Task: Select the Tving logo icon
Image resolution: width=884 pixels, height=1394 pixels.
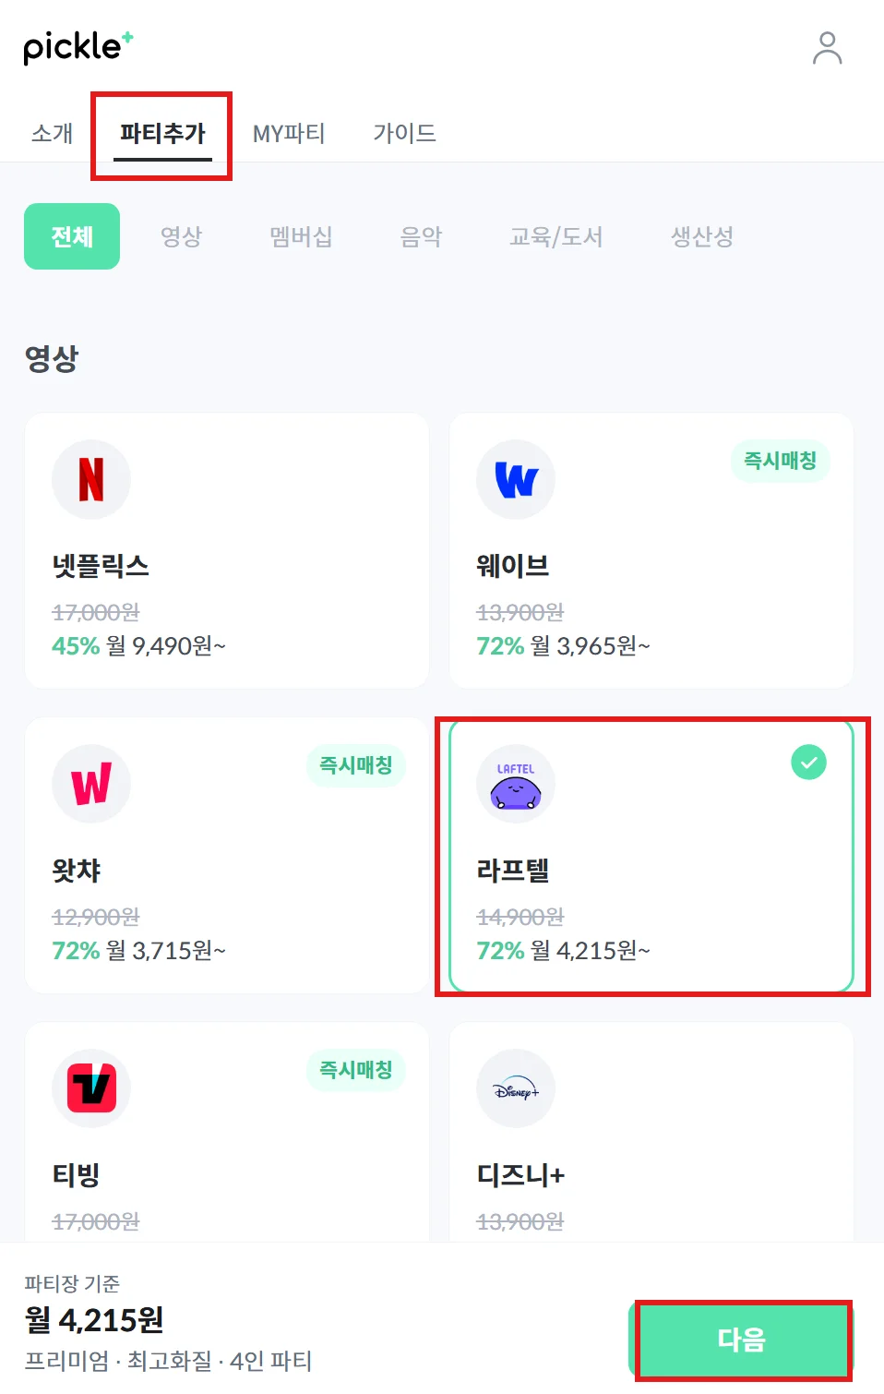Action: coord(91,1088)
